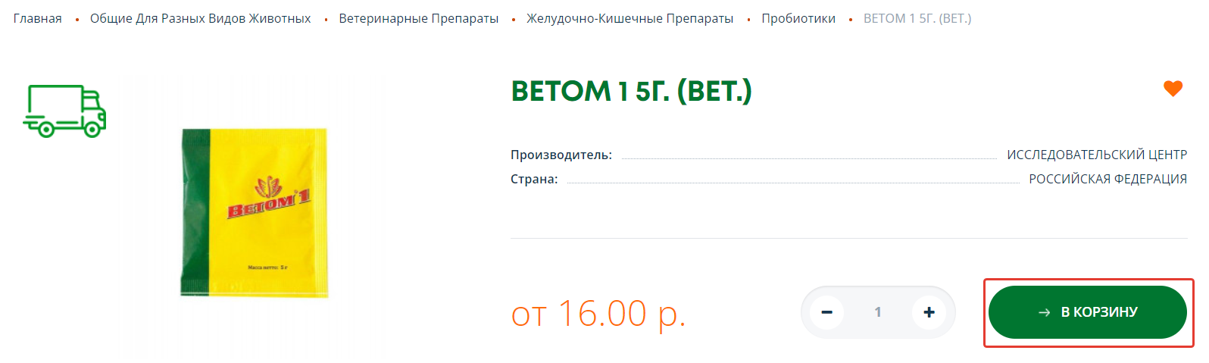The image size is (1209, 363).
Task: Open Ветеринарные Препараты breadcrumb
Action: [x=418, y=19]
